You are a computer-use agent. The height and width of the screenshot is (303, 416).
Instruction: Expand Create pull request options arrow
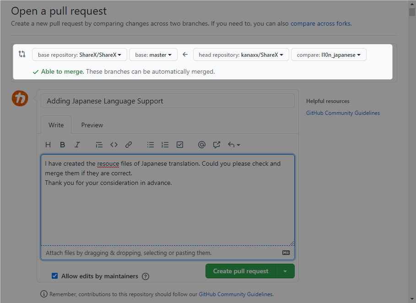285,271
